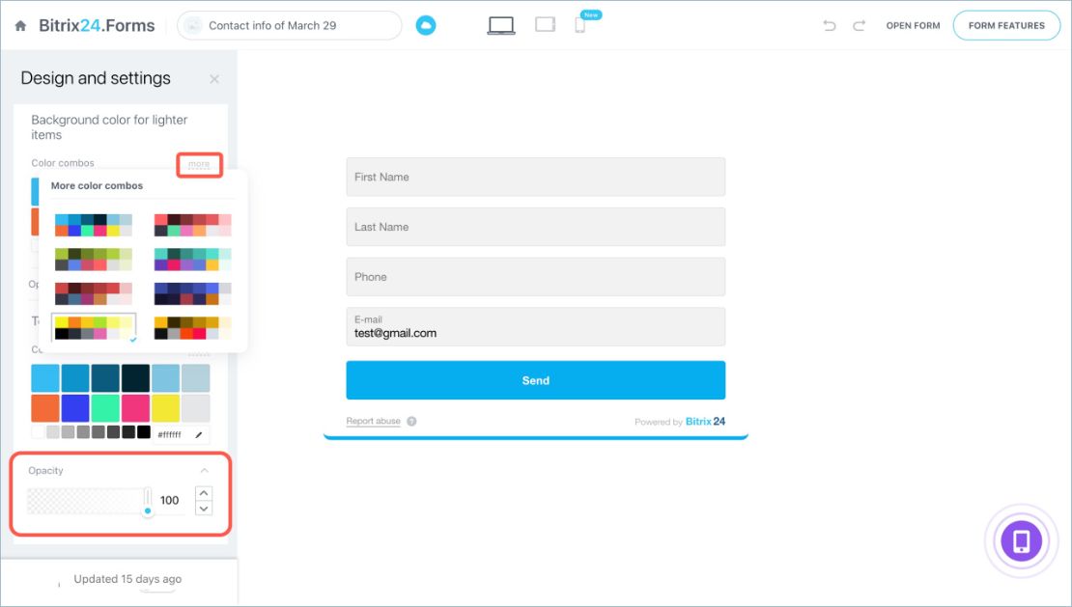Pick the hot pink color swatch
Image resolution: width=1072 pixels, height=607 pixels.
[135, 408]
